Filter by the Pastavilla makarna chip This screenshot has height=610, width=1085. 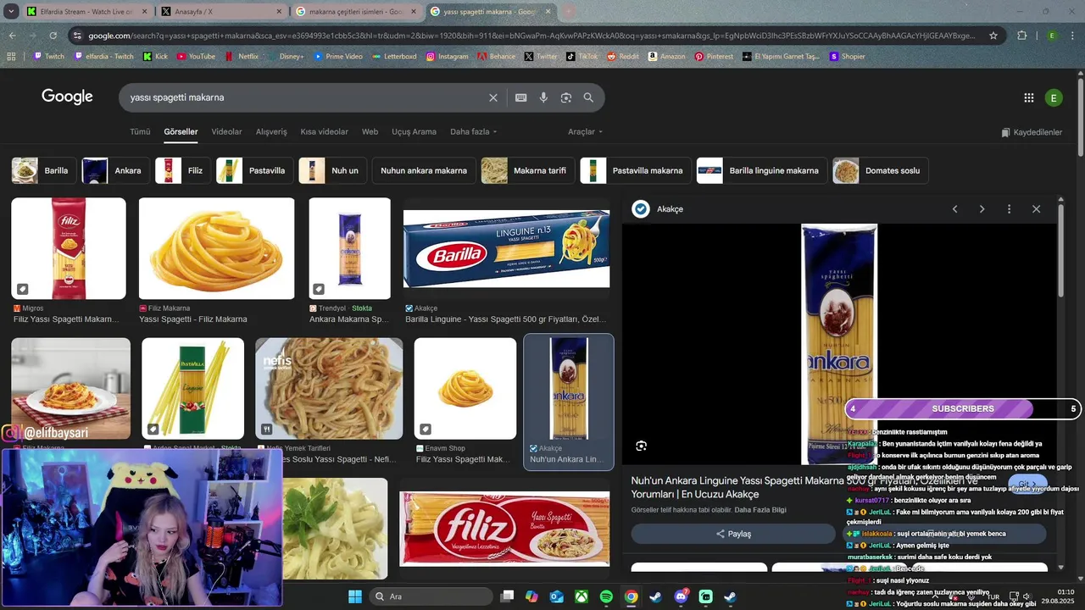point(636,170)
